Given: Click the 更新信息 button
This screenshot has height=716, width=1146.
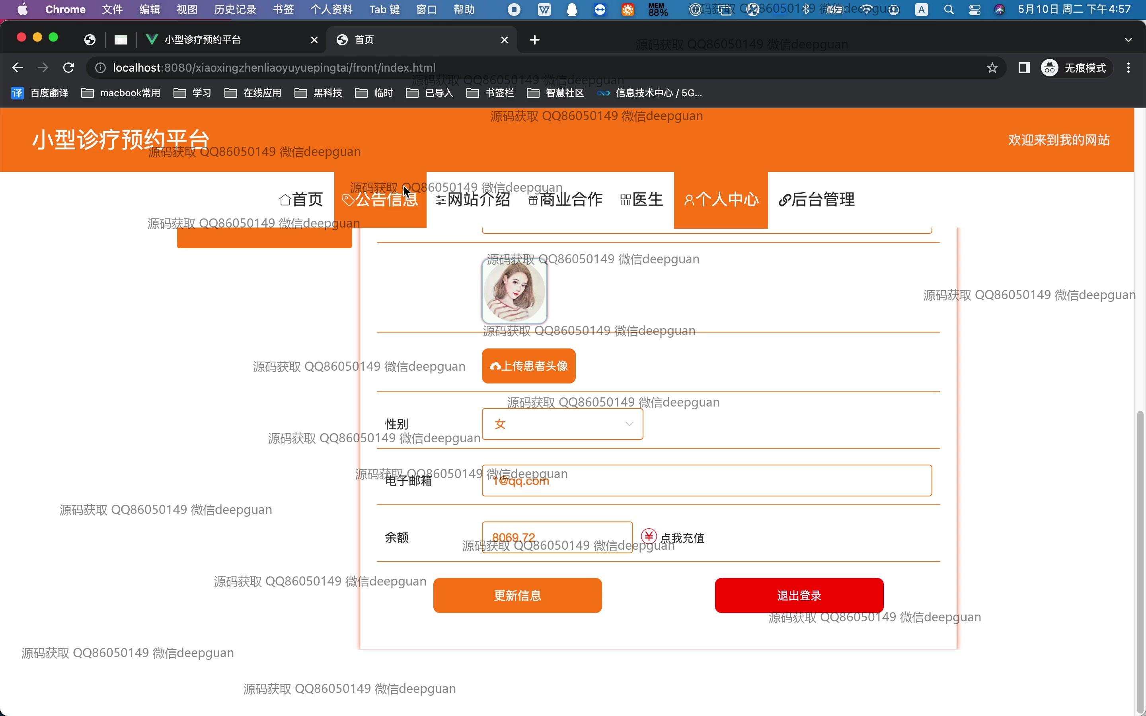Looking at the screenshot, I should pos(517,595).
